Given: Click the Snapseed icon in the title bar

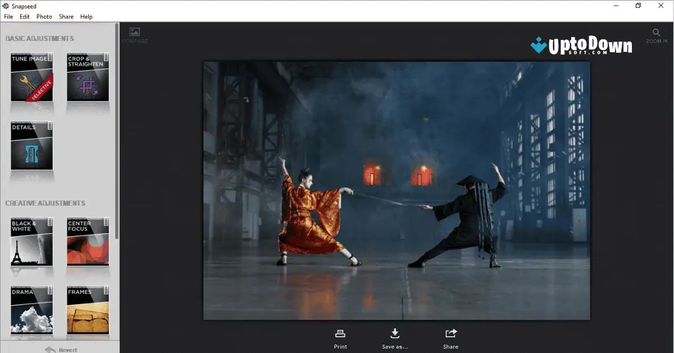Looking at the screenshot, I should click(x=5, y=6).
